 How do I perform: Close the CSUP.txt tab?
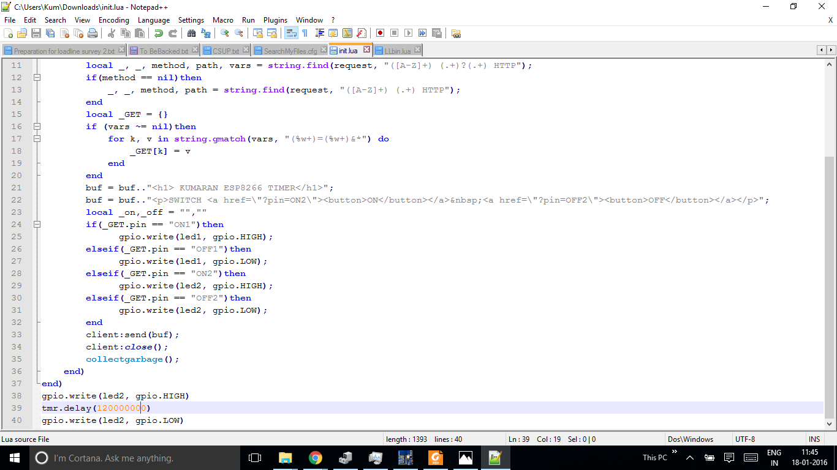point(246,50)
